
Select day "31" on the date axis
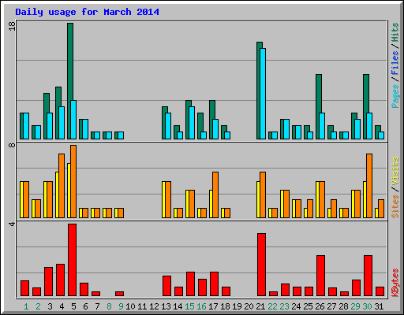[379, 306]
